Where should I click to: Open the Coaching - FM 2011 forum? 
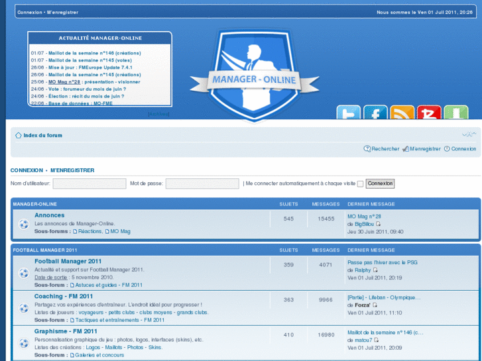[64, 296]
